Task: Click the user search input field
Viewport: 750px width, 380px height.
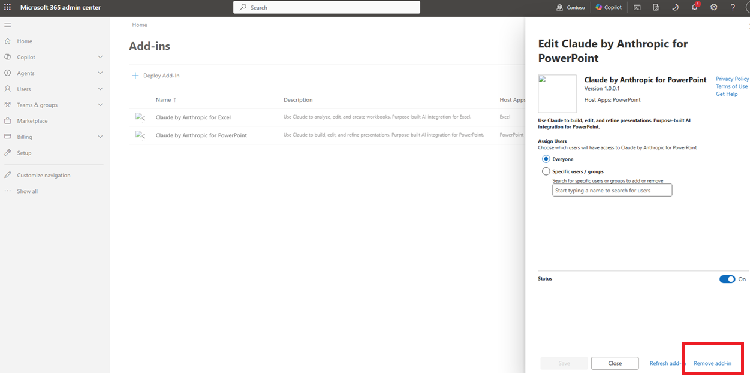Action: 612,190
